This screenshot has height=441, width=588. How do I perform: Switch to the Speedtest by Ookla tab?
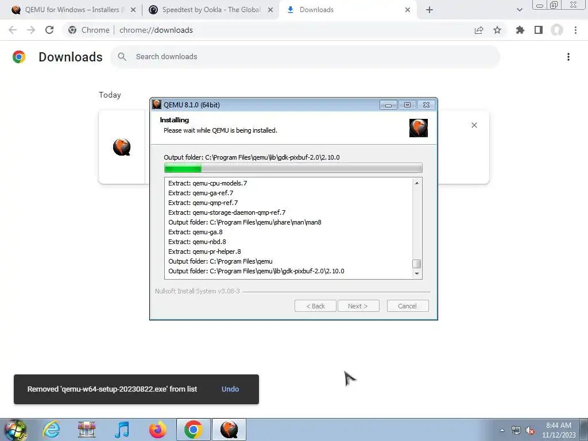coord(210,10)
